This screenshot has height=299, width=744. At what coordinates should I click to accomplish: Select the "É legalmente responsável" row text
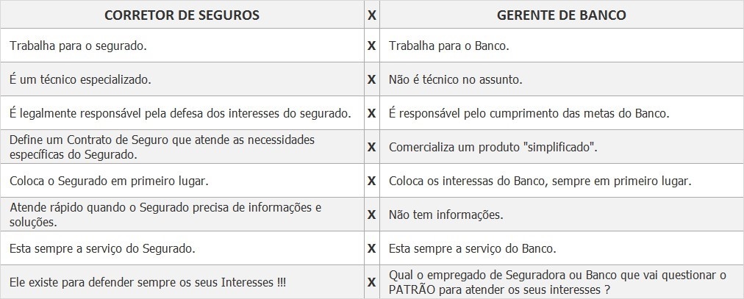[181, 113]
